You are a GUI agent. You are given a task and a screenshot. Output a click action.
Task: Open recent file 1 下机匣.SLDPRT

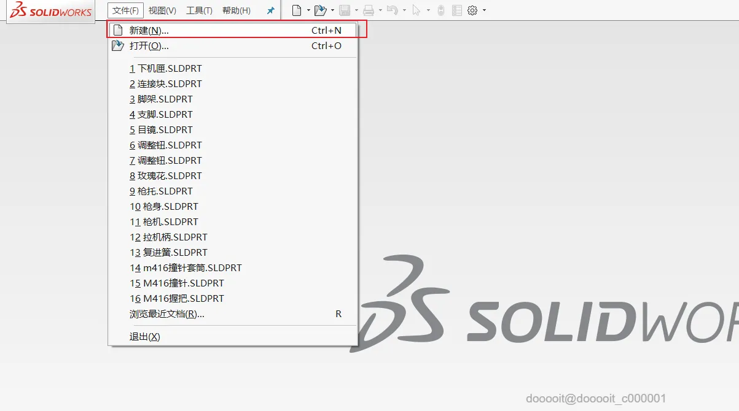pyautogui.click(x=233, y=68)
